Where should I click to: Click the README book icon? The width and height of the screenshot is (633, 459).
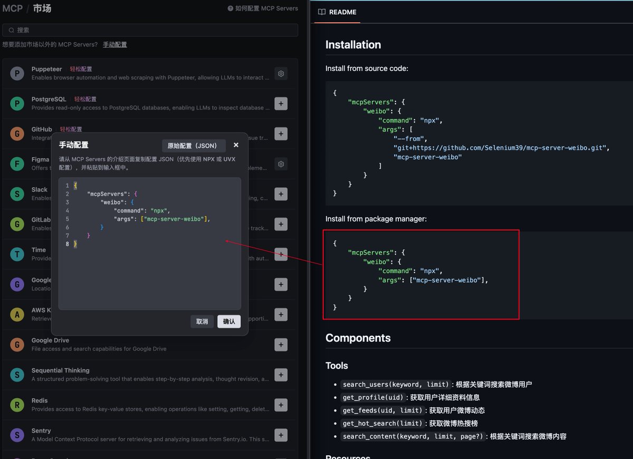(x=322, y=12)
